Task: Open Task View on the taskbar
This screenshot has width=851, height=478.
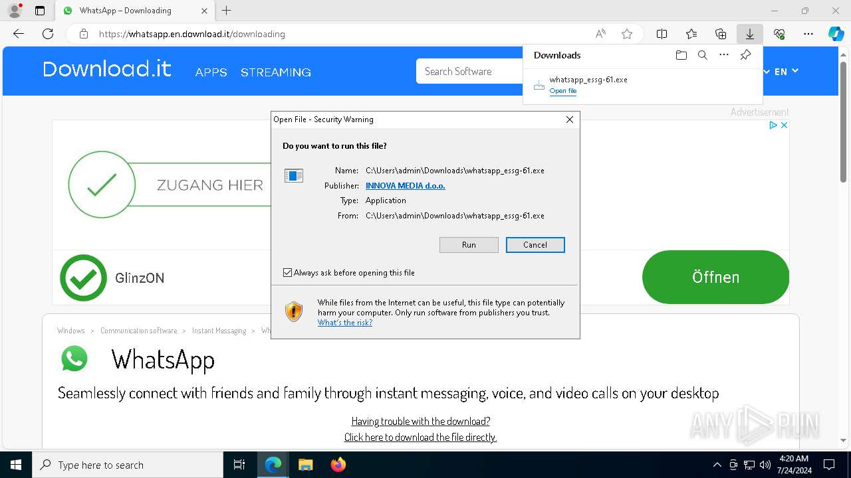Action: click(x=239, y=465)
